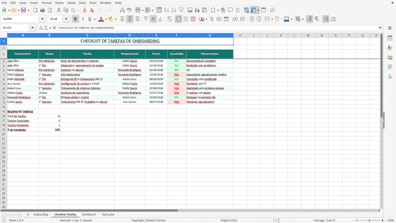
Task: Open the Function Wizard
Action: 41,28
